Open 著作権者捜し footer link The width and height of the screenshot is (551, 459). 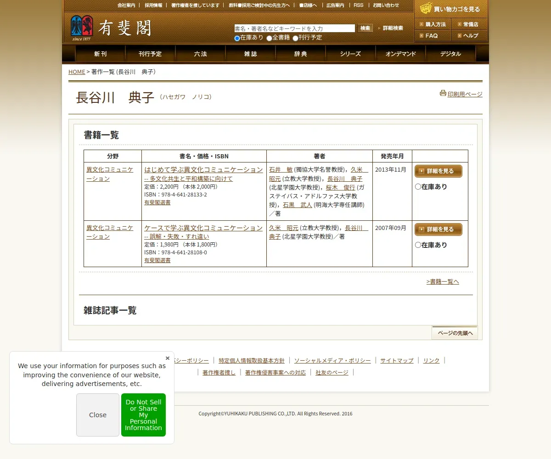coord(219,372)
